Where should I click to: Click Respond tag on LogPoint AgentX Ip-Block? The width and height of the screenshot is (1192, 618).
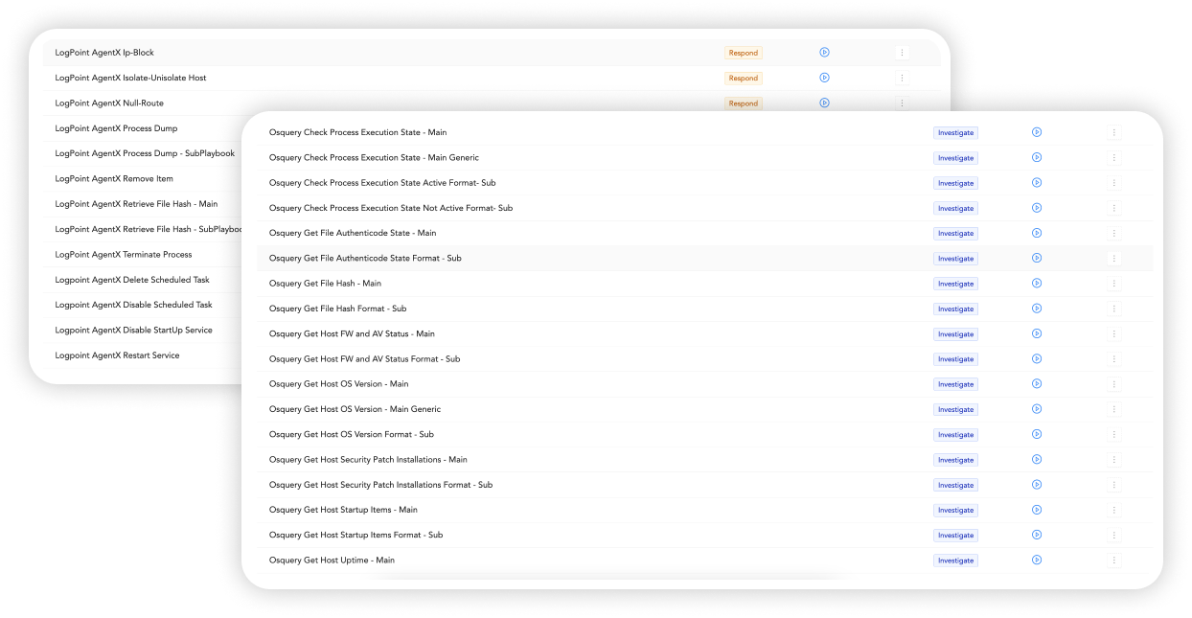(743, 53)
